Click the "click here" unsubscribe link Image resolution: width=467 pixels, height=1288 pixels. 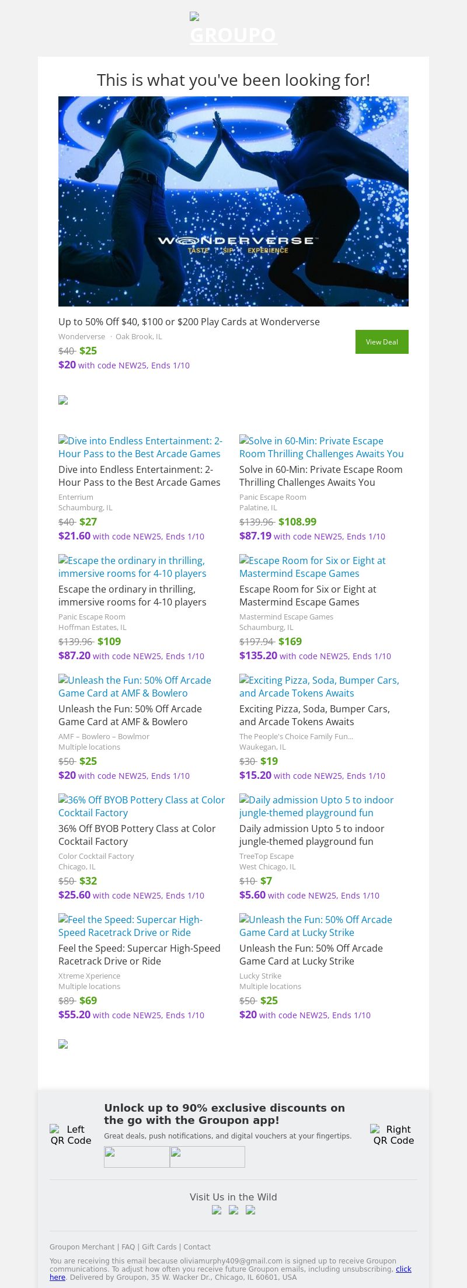pyautogui.click(x=403, y=1269)
